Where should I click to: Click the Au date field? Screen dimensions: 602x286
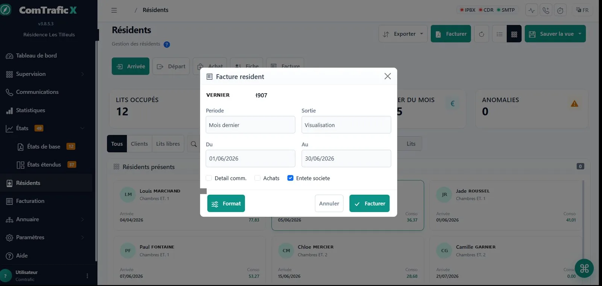tap(346, 159)
